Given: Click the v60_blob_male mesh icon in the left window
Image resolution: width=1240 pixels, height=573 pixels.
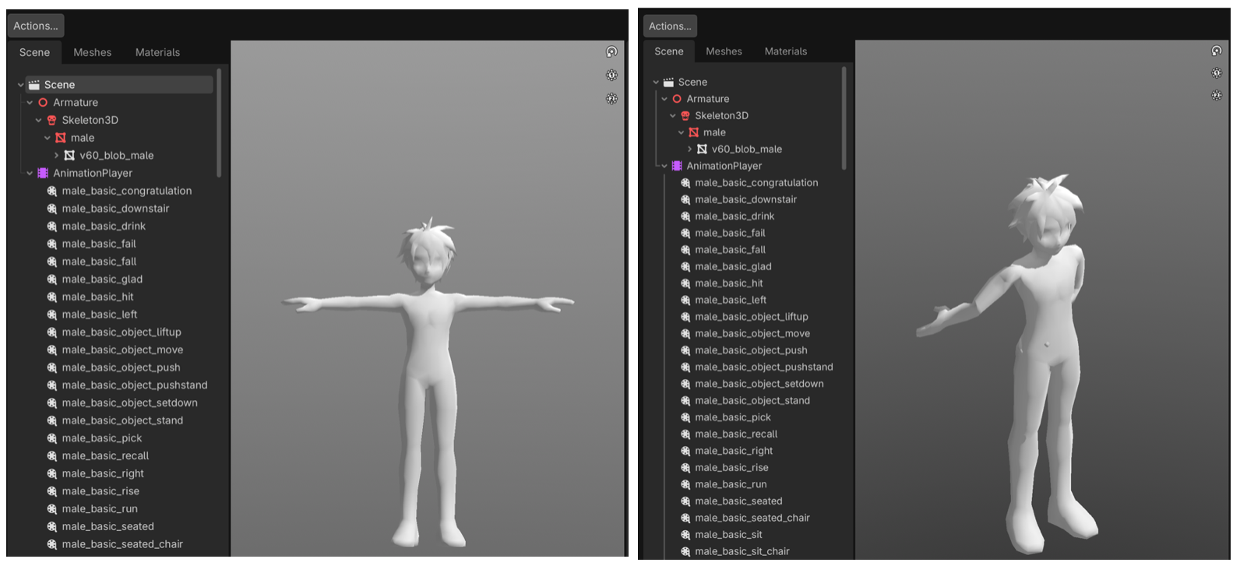Looking at the screenshot, I should (69, 156).
